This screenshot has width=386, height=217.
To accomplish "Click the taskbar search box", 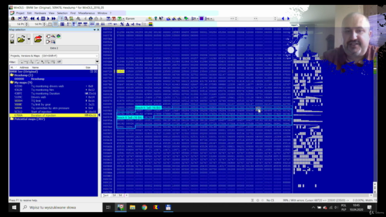I will coord(61,207).
